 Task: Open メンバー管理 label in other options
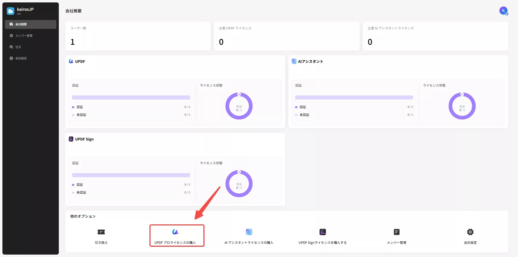(397, 243)
